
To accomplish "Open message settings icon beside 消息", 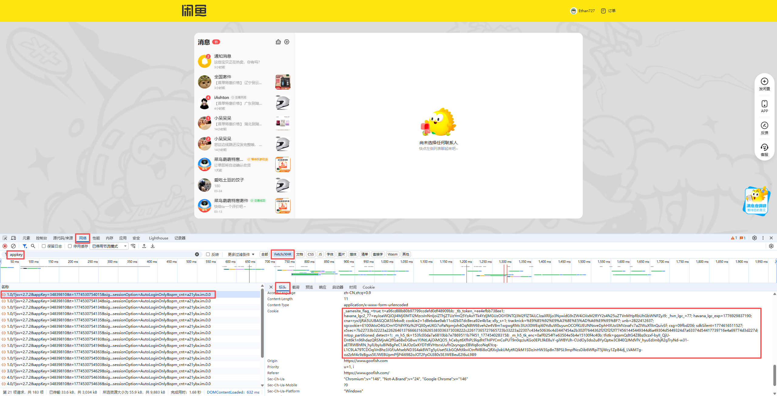I will [287, 42].
